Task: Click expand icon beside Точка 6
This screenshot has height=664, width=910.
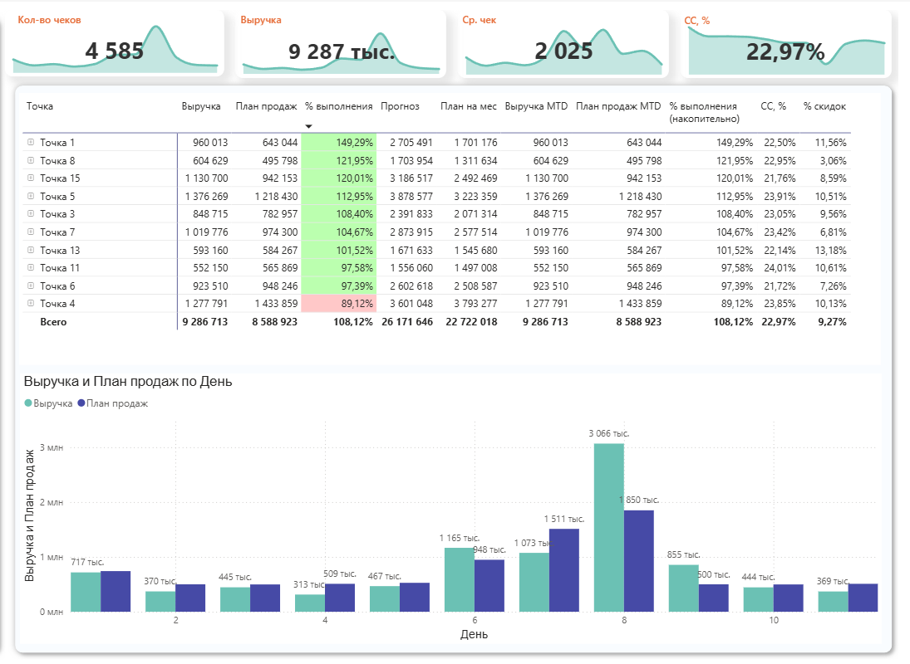Action: 31,286
